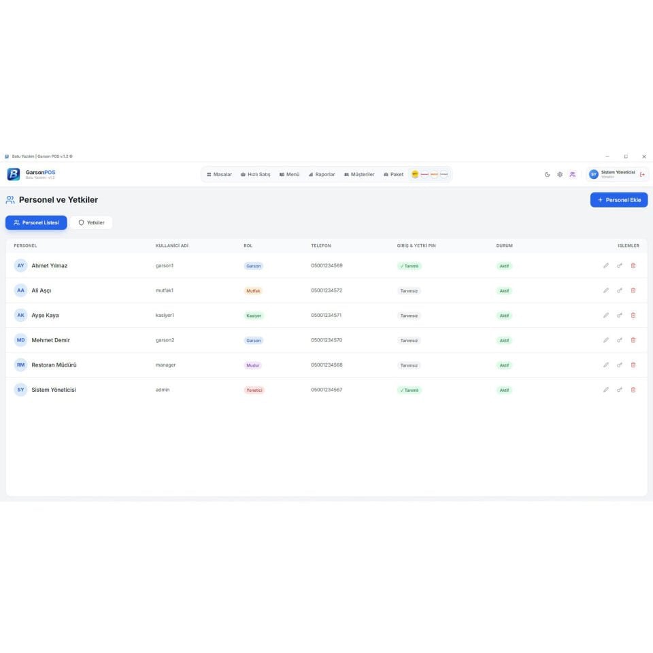The width and height of the screenshot is (653, 653).
Task: Click phone number 05001234567
Action: pos(326,390)
